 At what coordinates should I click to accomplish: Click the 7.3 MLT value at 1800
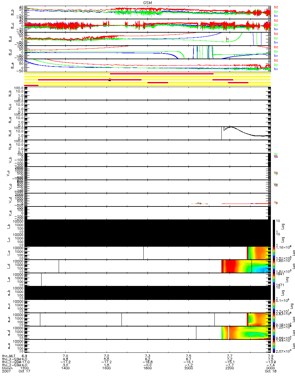pos(147,356)
